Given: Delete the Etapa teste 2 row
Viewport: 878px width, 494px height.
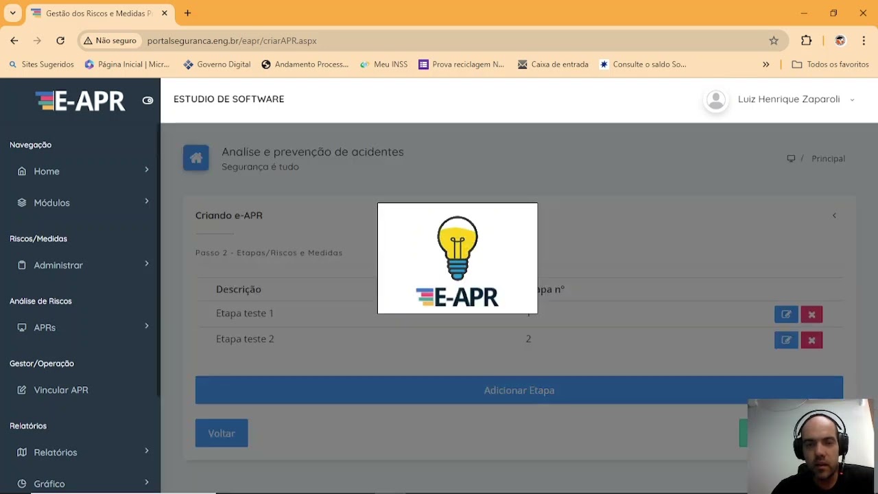Looking at the screenshot, I should 811,340.
